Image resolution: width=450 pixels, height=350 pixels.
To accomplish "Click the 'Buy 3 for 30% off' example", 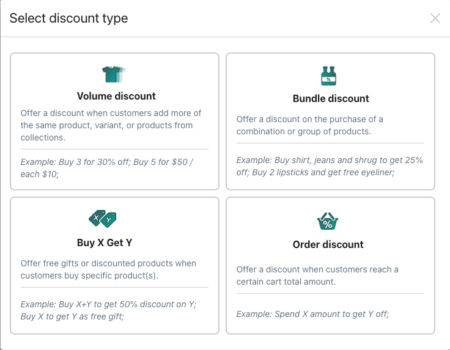I will (107, 168).
